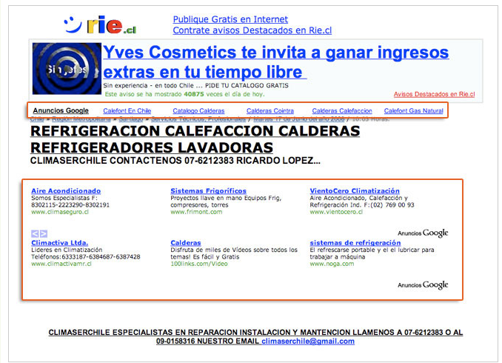Open 'Aire Acondicionado' ad title
Viewport: 502px width, 363px height.
(x=66, y=190)
